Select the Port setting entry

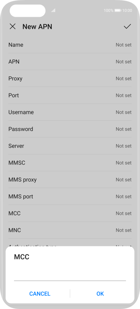click(x=70, y=96)
